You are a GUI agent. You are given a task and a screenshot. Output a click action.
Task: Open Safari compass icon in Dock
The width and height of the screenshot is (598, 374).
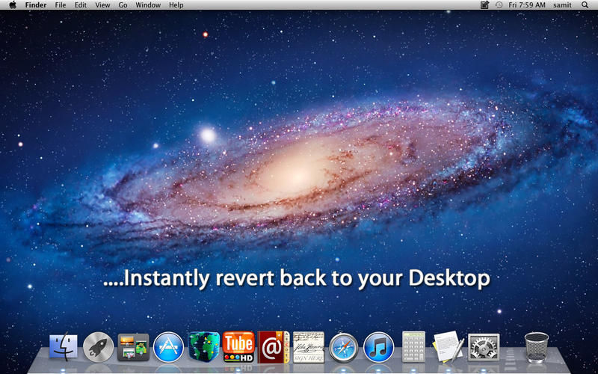[344, 347]
